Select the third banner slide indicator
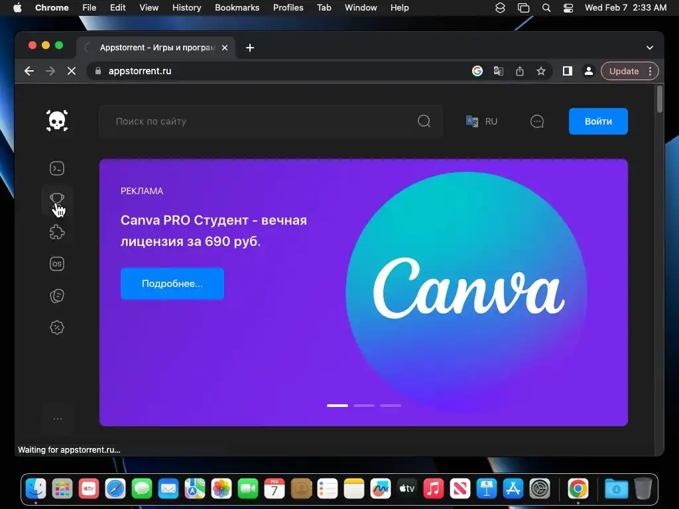 click(x=391, y=406)
